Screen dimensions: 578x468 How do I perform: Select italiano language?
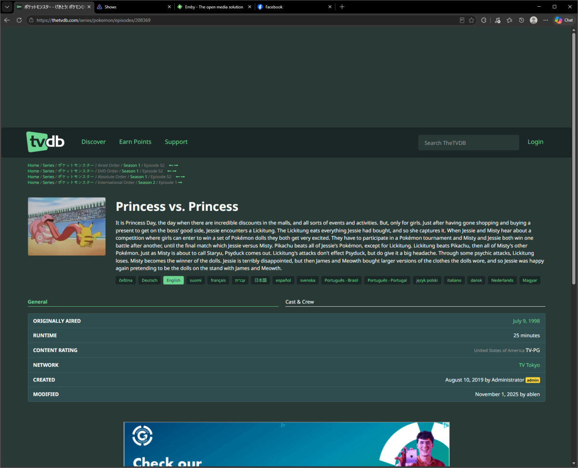point(454,280)
